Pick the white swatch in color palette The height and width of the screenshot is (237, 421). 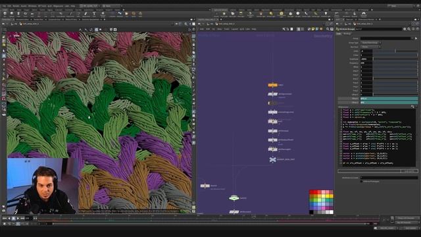click(332, 212)
